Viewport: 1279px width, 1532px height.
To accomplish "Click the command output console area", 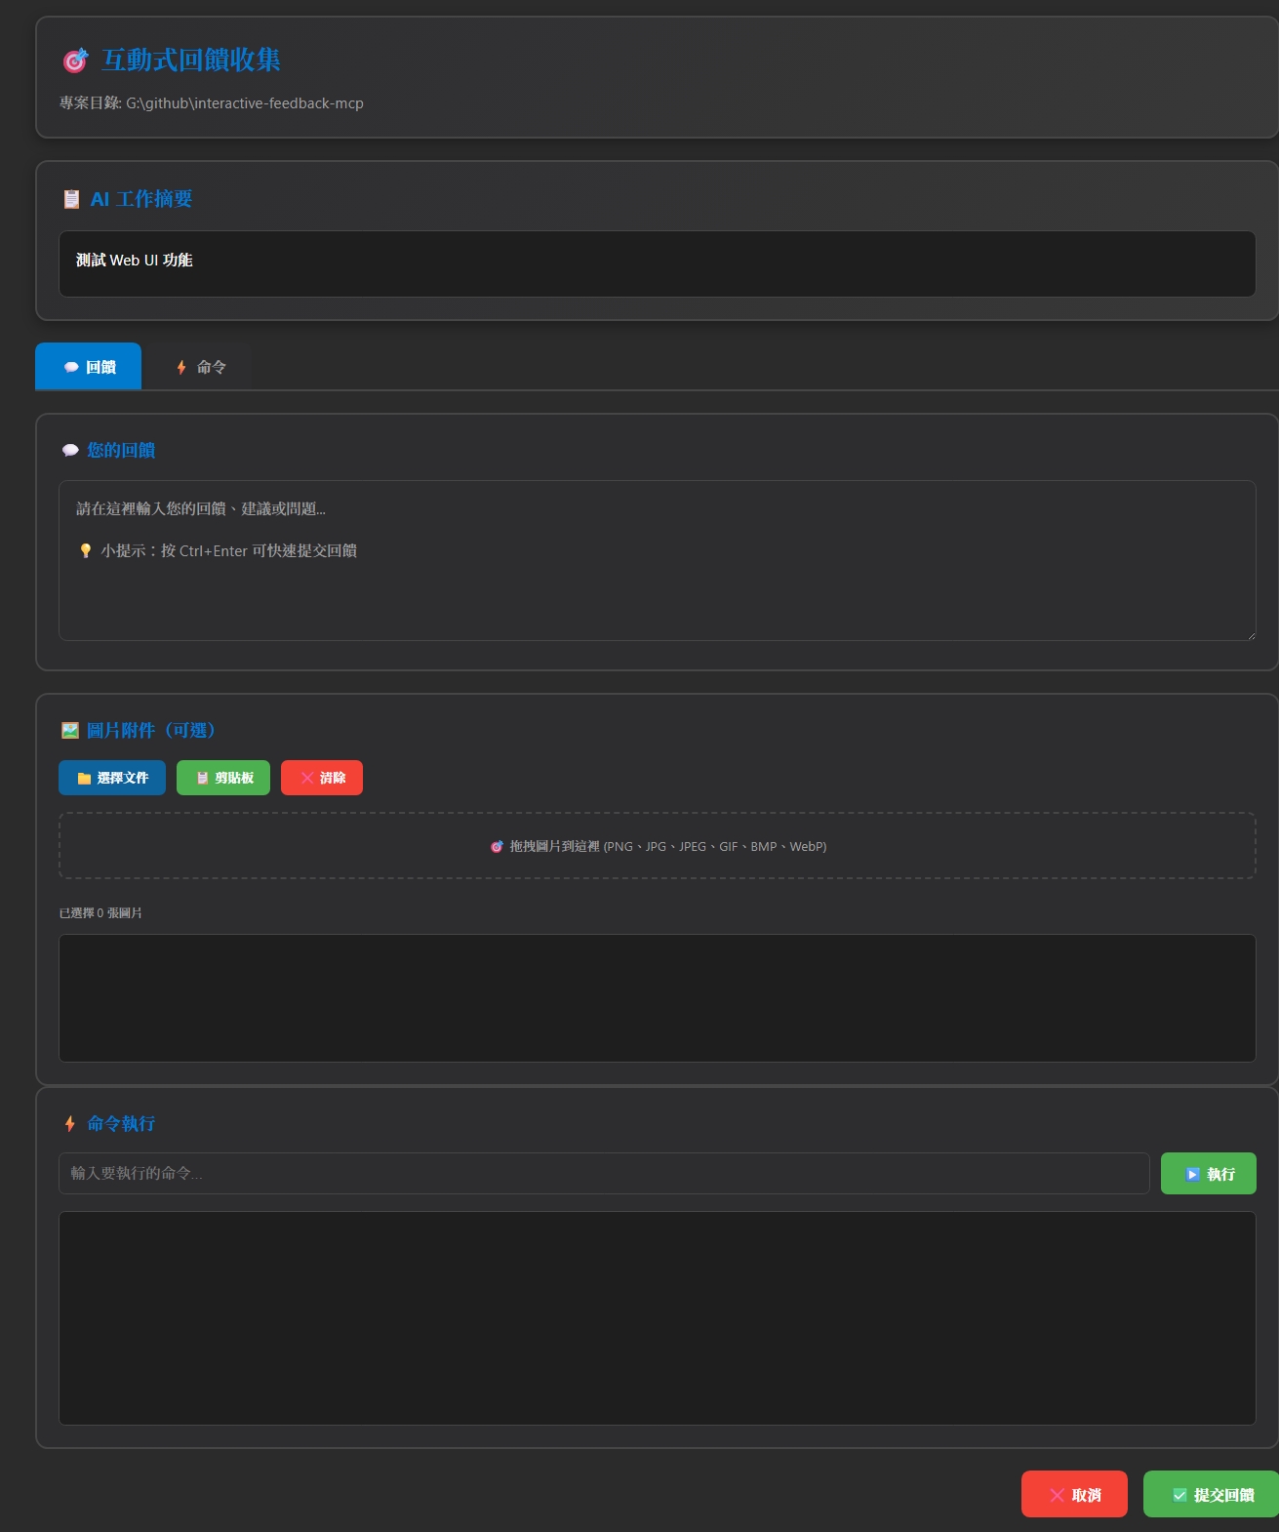I will tap(657, 1317).
